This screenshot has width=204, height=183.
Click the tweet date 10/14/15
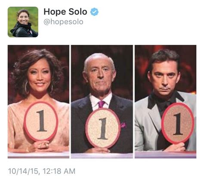coord(23,171)
